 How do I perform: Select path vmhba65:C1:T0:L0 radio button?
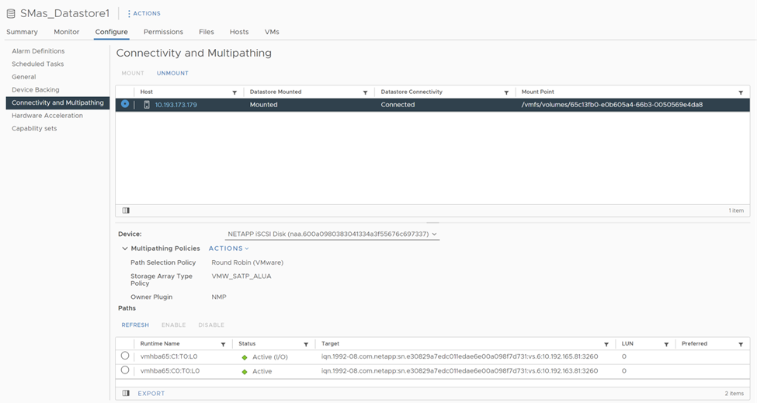125,356
